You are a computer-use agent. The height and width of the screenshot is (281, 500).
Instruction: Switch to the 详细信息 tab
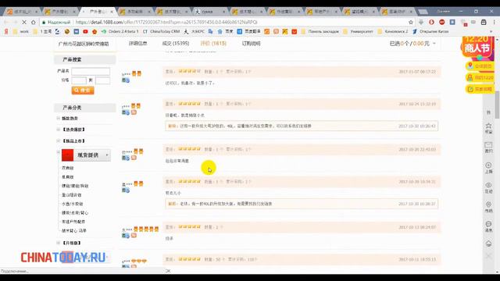[137, 44]
